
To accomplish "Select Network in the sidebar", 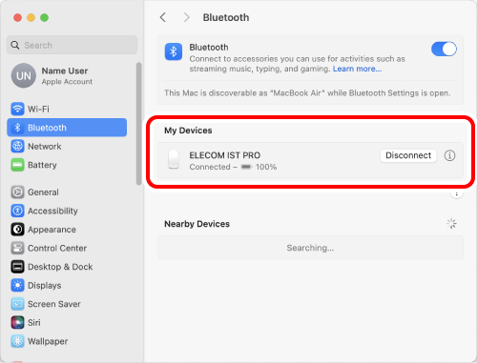I will coord(67,147).
